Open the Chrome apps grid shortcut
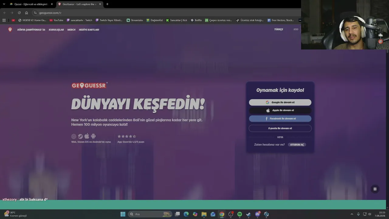Viewport: 389px width, 219px height. pos(4,20)
